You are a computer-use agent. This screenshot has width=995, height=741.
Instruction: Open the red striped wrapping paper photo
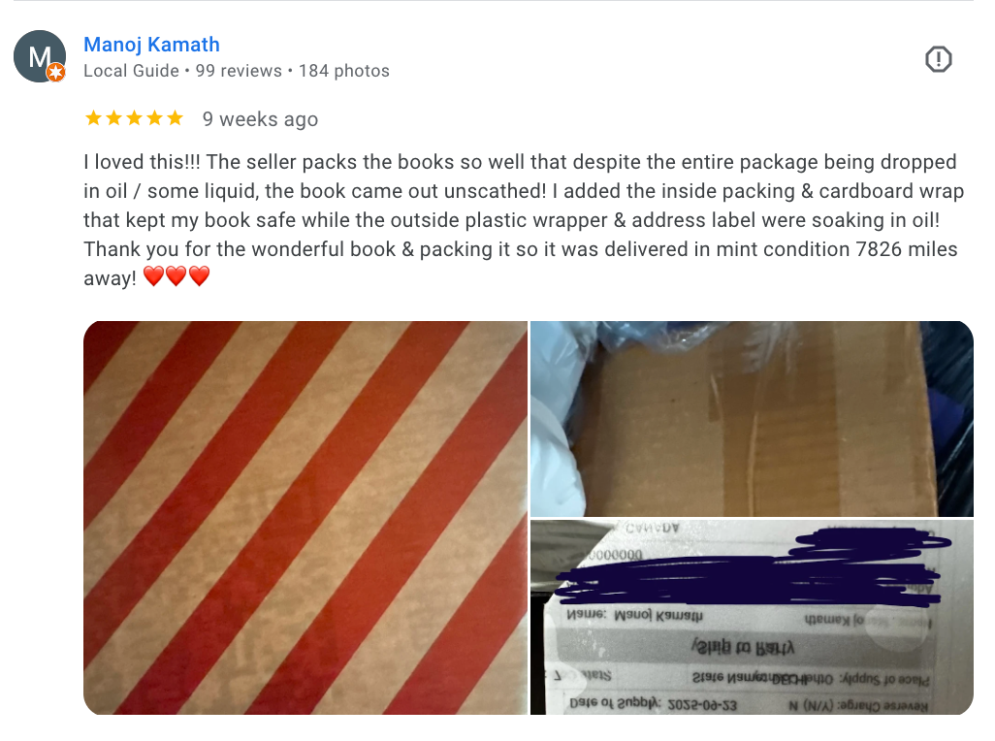click(x=305, y=518)
